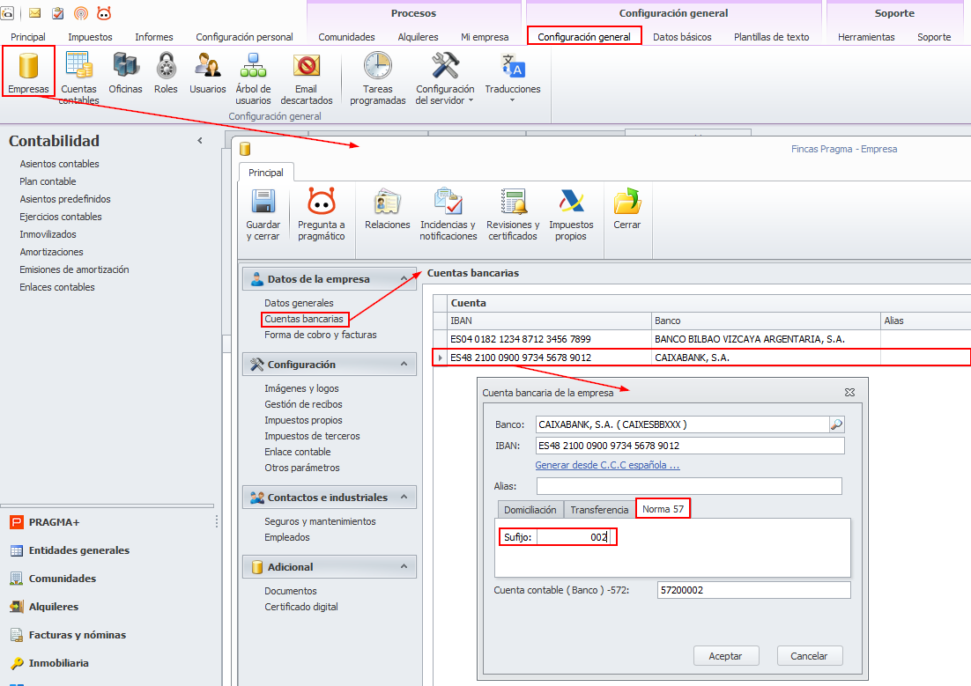Screen dimensions: 971x686
Task: Click the pragmático mascot icon in title bar
Action: [x=104, y=13]
